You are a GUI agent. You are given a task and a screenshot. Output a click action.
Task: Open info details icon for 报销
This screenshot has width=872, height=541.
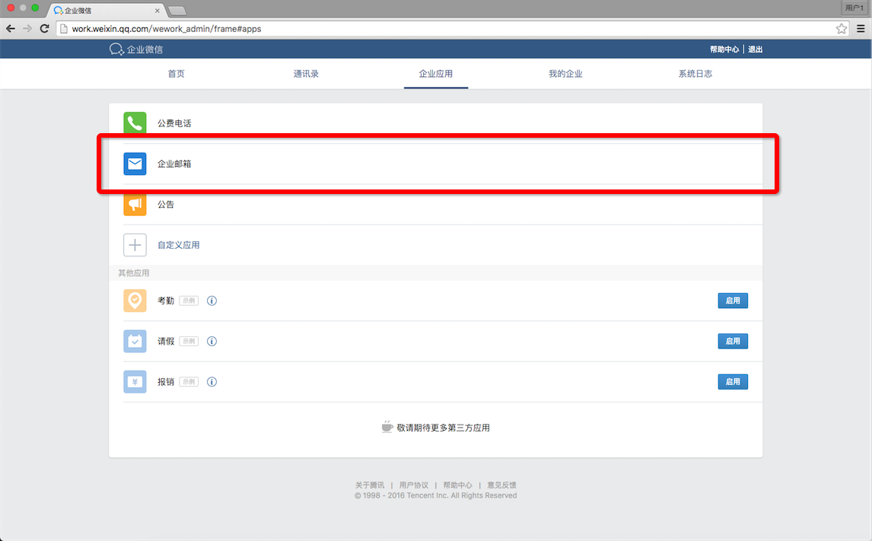point(212,381)
